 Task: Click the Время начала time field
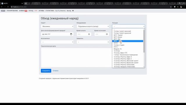(x=84, y=34)
